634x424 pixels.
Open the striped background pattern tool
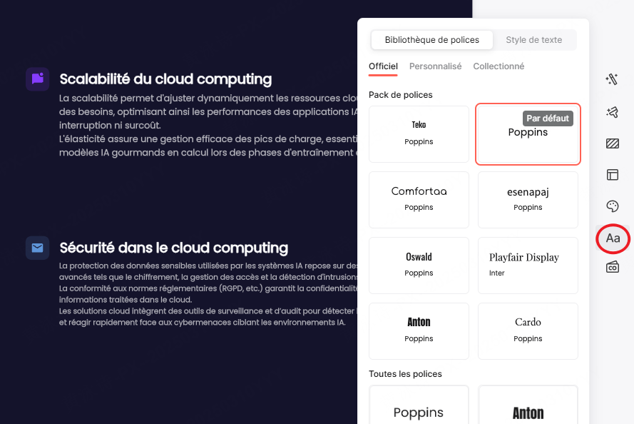(612, 143)
